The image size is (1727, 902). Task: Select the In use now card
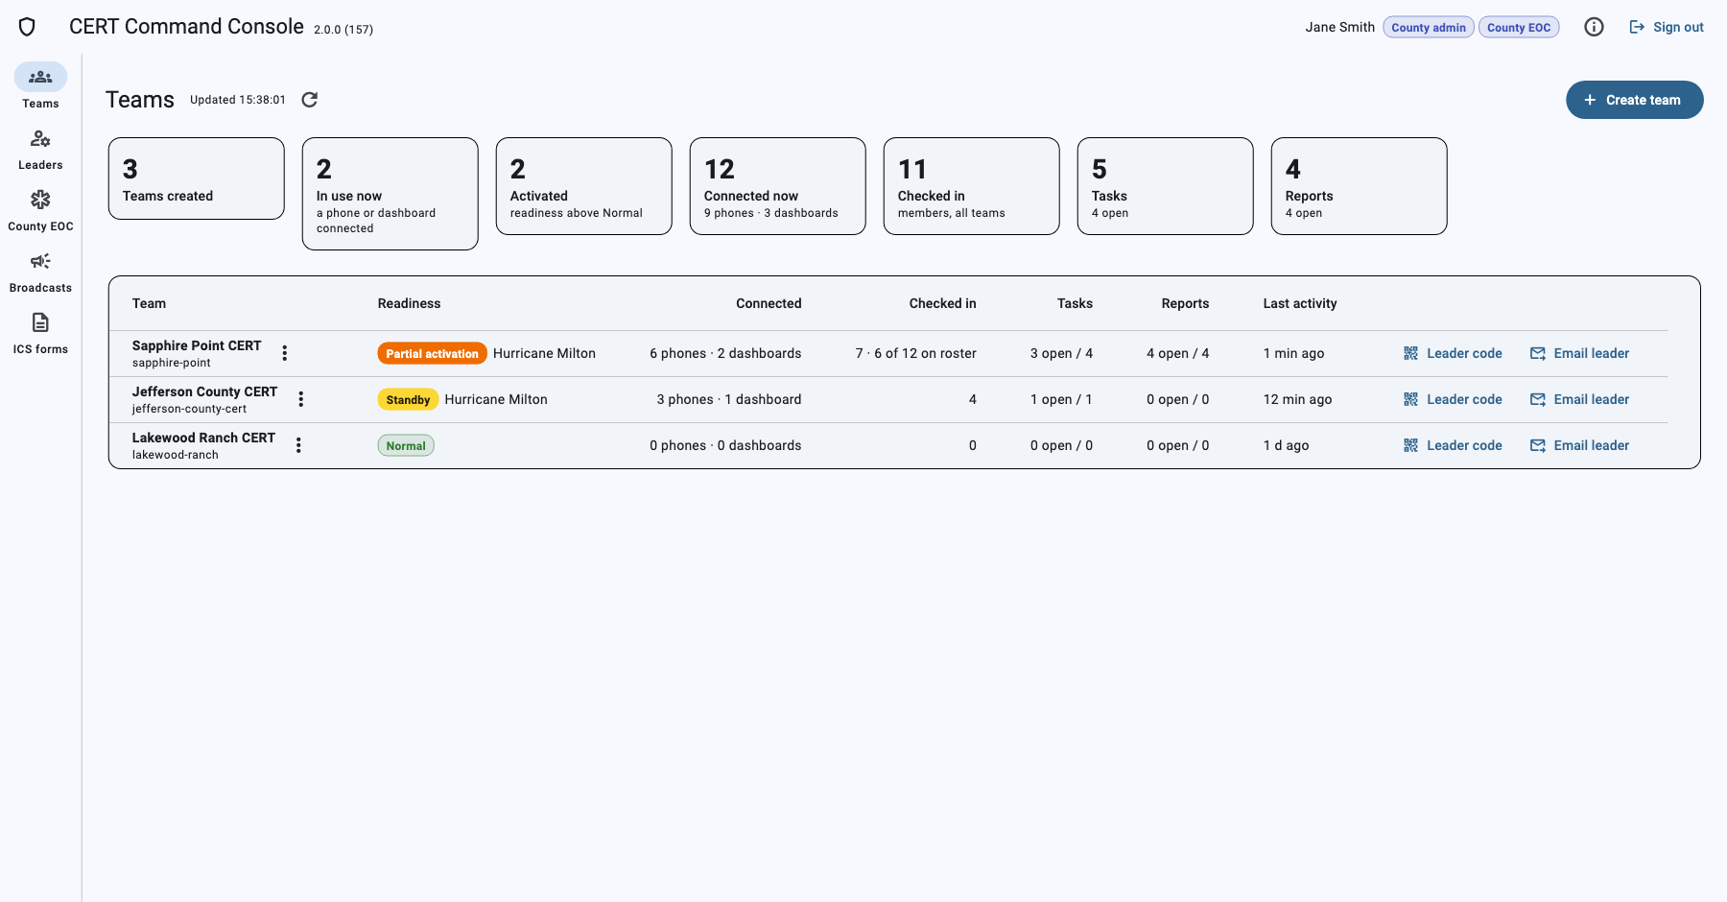point(390,194)
